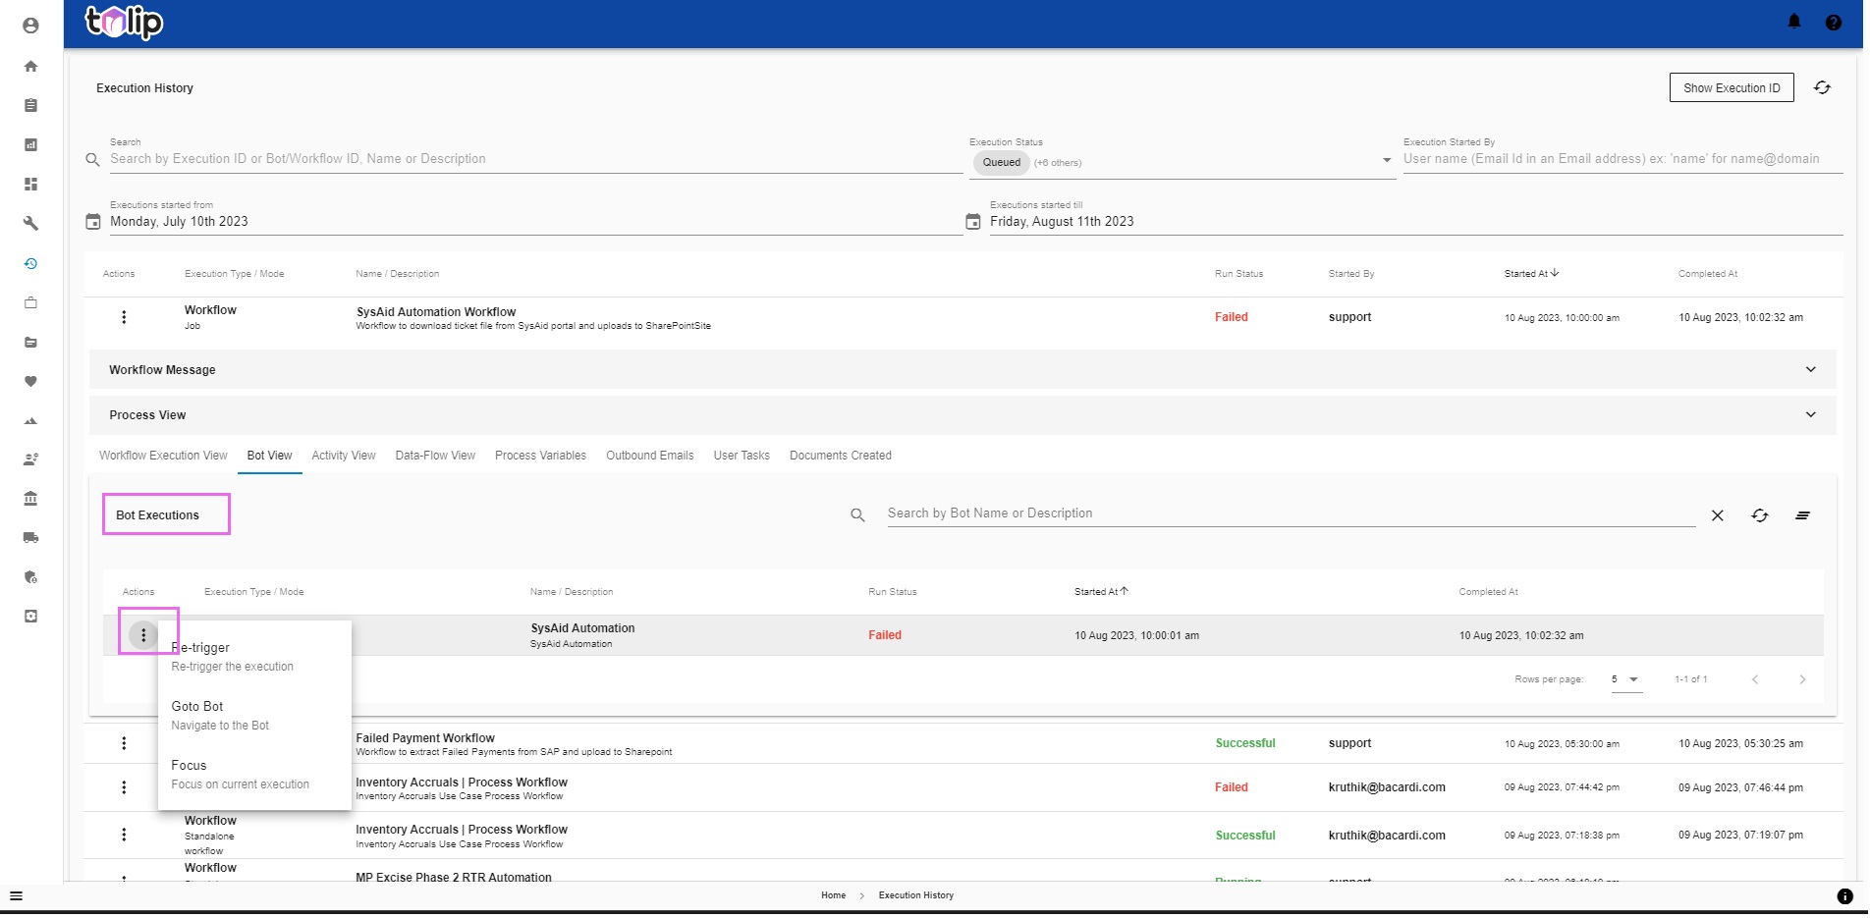Open the hamburger menu at bottom left
Image resolution: width=1870 pixels, height=918 pixels.
(16, 895)
